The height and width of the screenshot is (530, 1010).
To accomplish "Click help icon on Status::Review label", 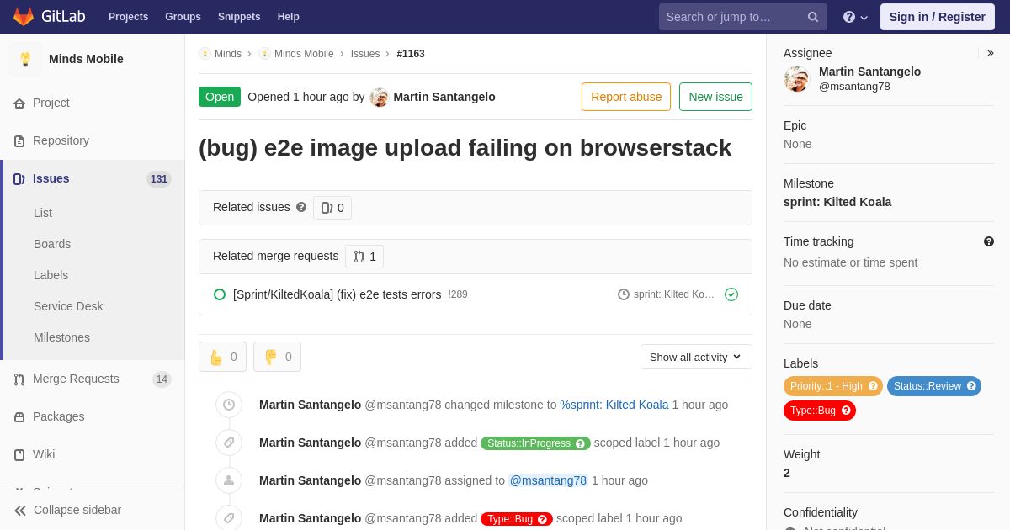I will 971,386.
